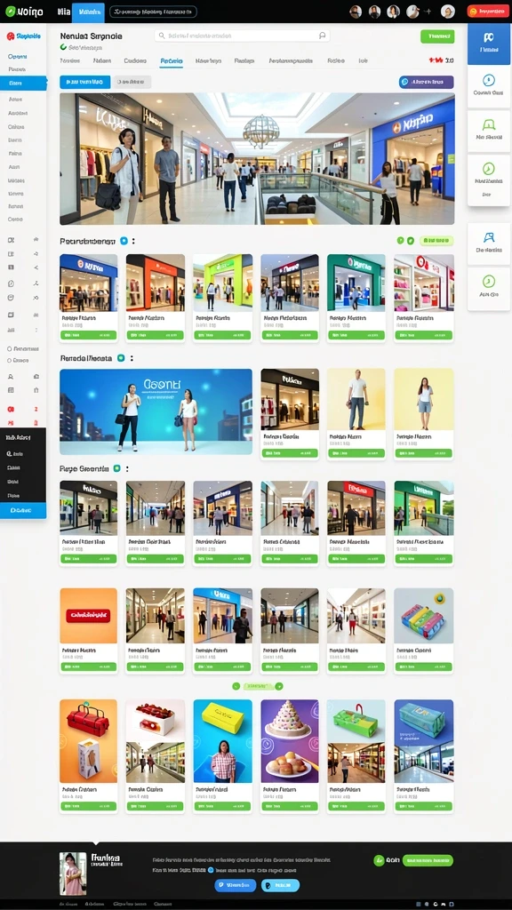
Task: Click the green logo icon in the top bar
Action: pos(10,11)
